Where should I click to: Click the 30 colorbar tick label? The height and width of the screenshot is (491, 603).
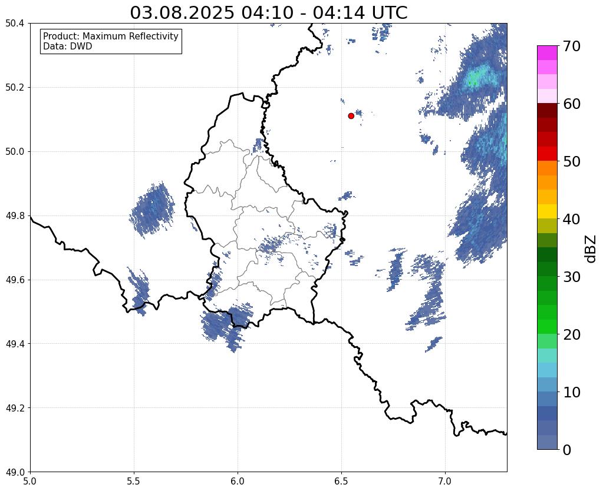coord(572,277)
